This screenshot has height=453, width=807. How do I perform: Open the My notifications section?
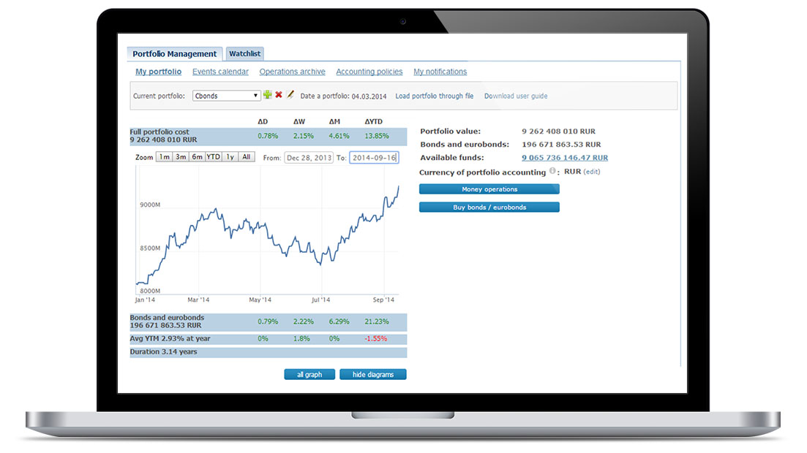click(440, 72)
